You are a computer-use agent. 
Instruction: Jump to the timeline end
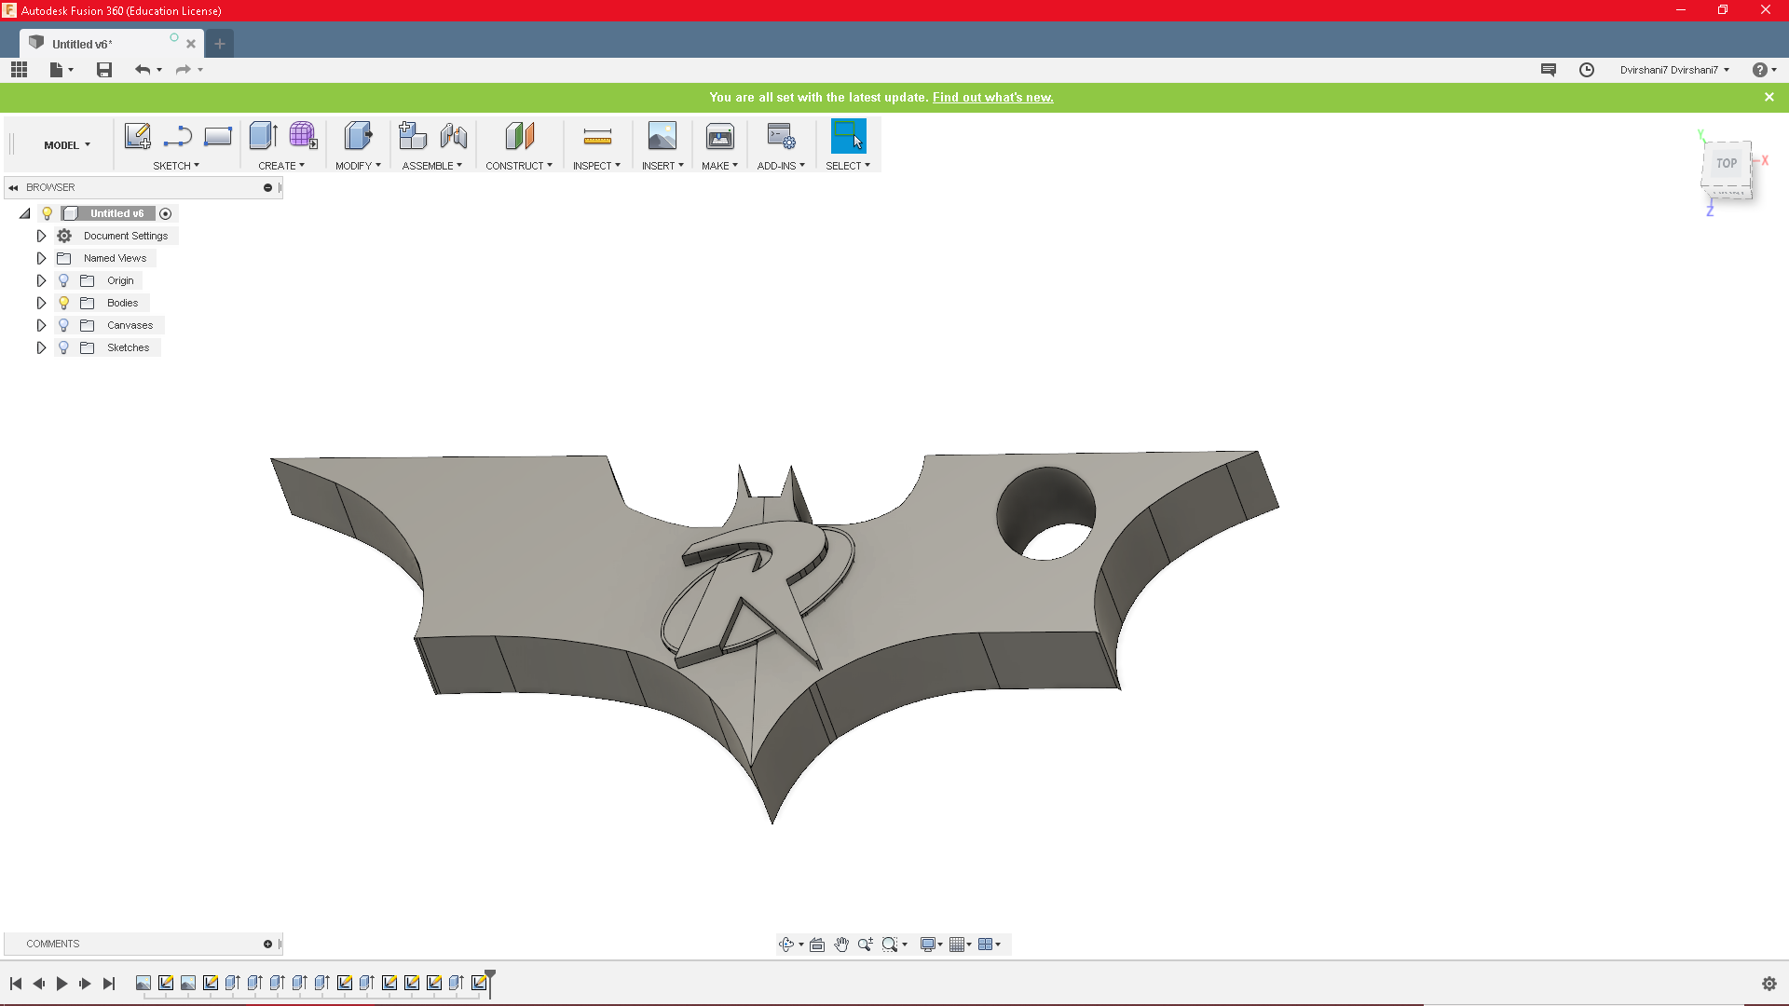pyautogui.click(x=109, y=984)
